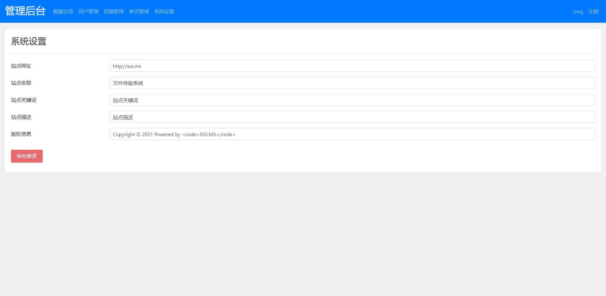Click the input field containing 文件传输系统

click(x=352, y=83)
